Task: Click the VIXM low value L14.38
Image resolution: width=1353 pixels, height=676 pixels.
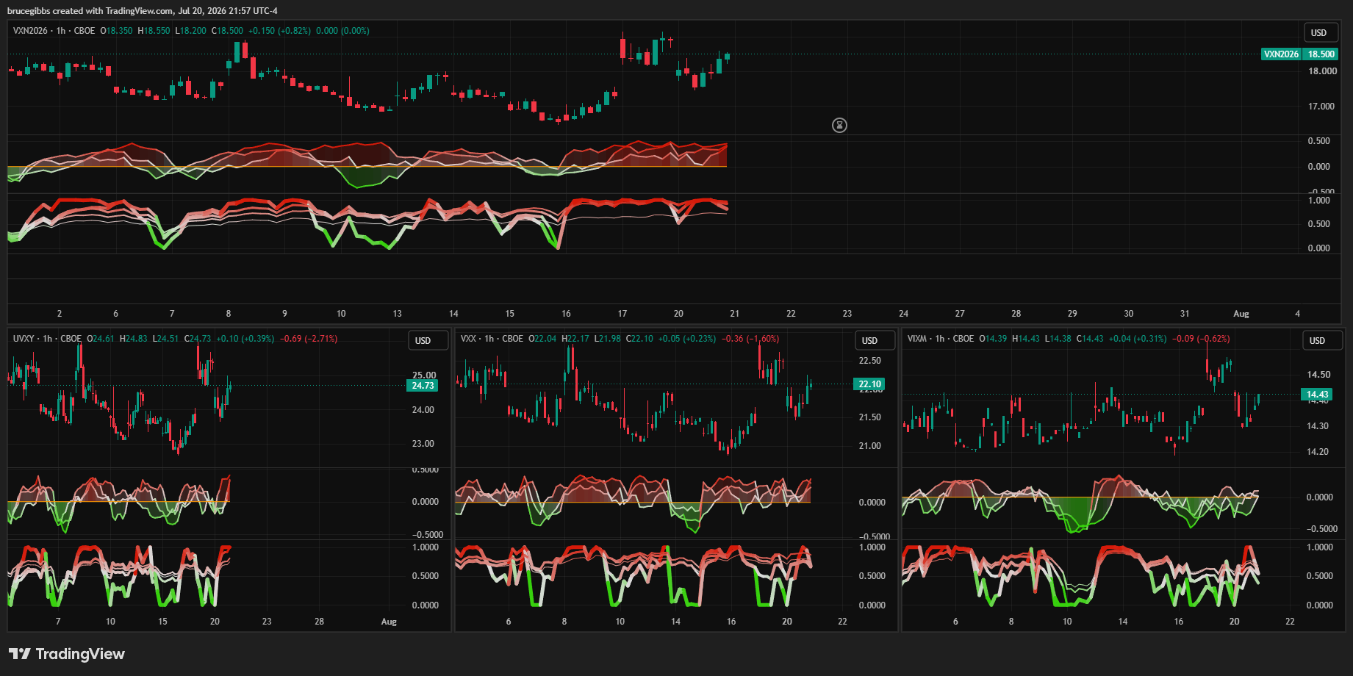Action: 1058,339
